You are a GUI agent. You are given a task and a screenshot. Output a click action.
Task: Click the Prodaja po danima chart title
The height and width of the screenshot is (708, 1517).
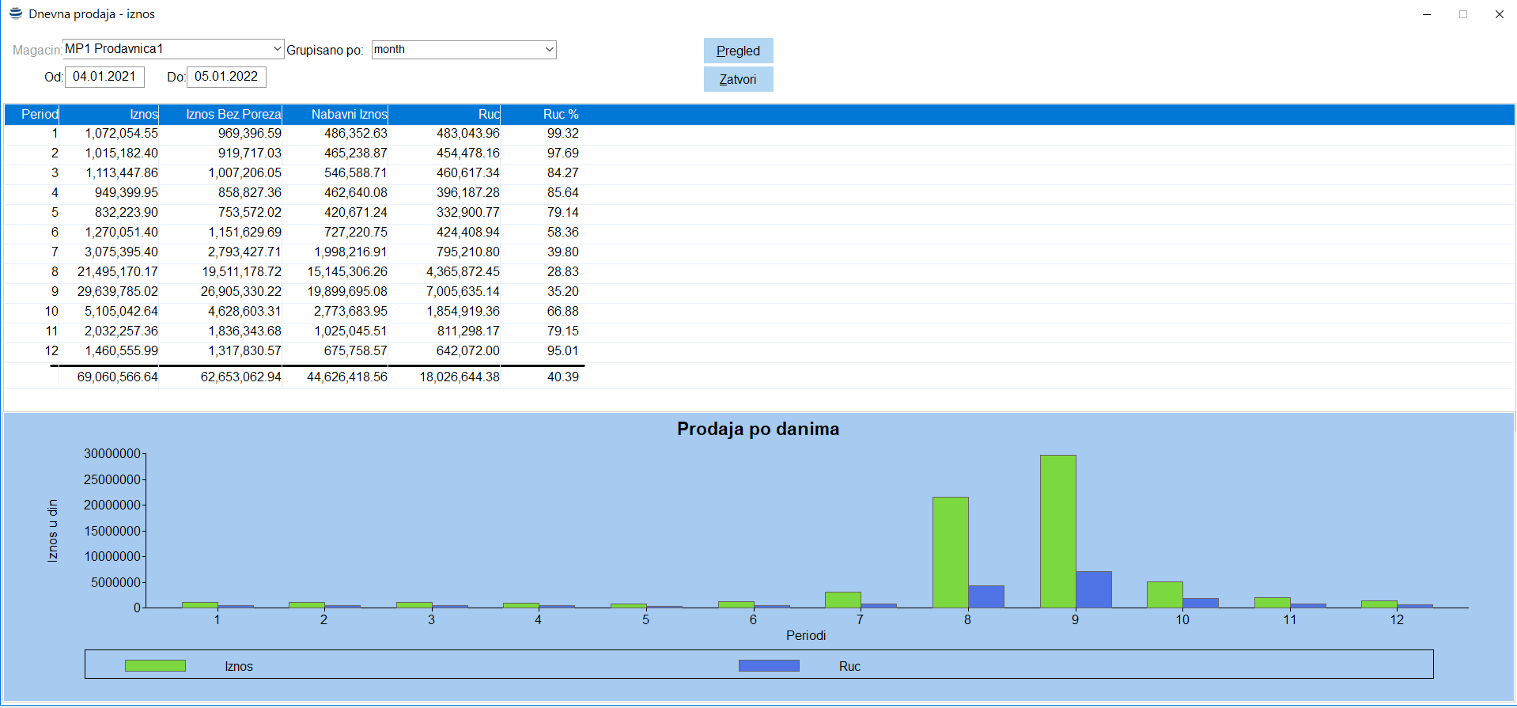[758, 430]
